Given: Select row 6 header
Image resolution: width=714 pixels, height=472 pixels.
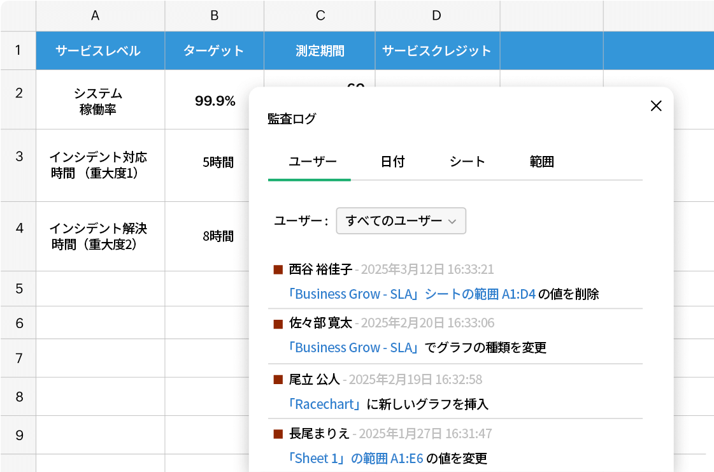Looking at the screenshot, I should pyautogui.click(x=18, y=323).
